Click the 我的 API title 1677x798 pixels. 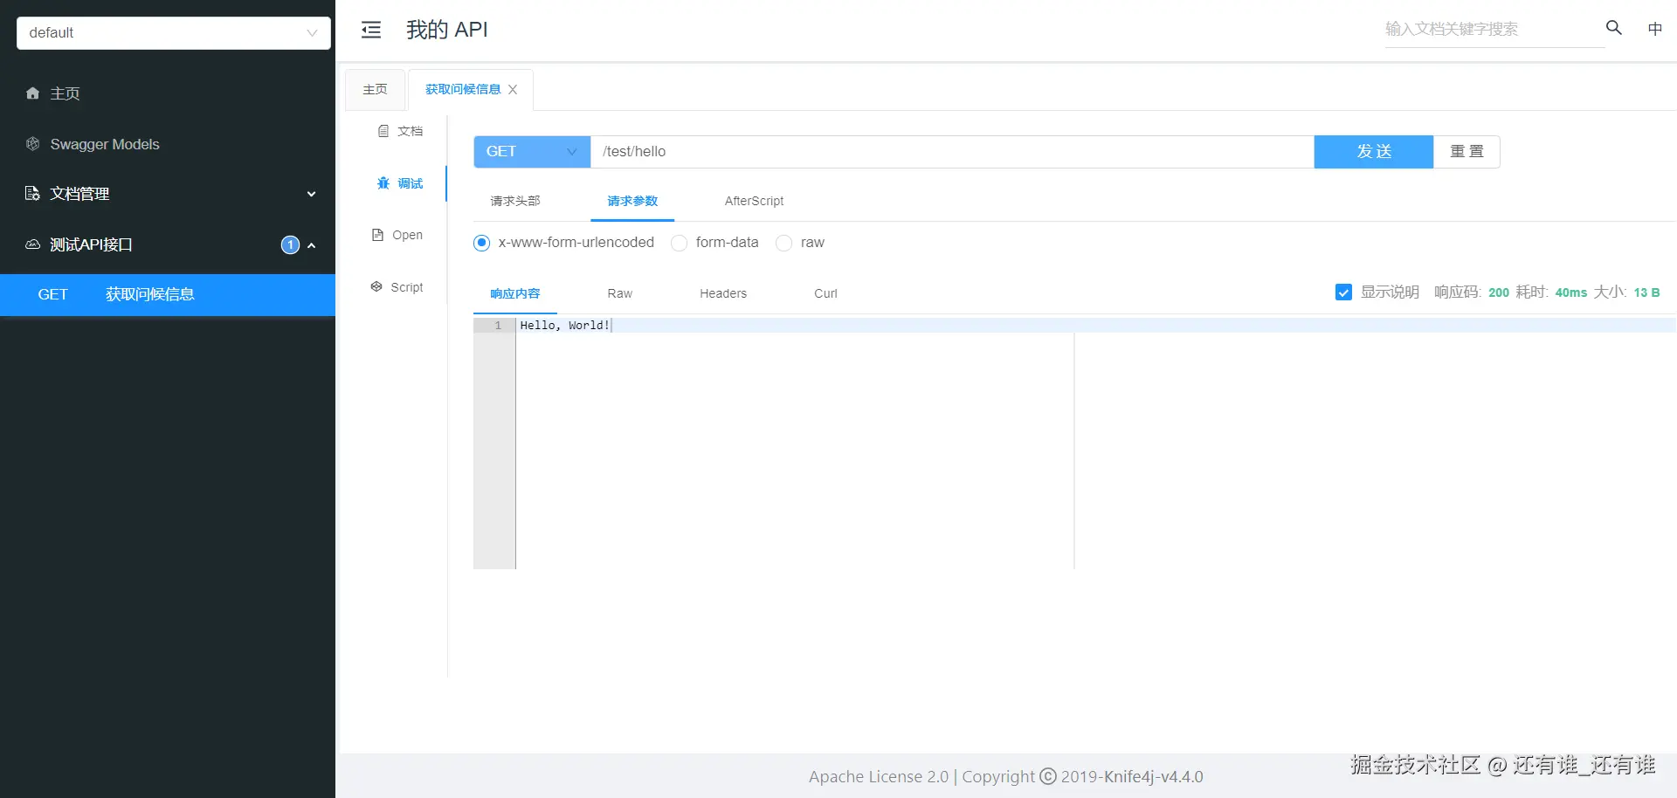point(447,30)
